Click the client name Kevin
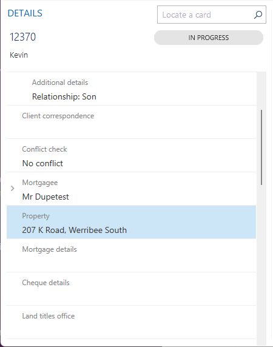 coord(19,55)
